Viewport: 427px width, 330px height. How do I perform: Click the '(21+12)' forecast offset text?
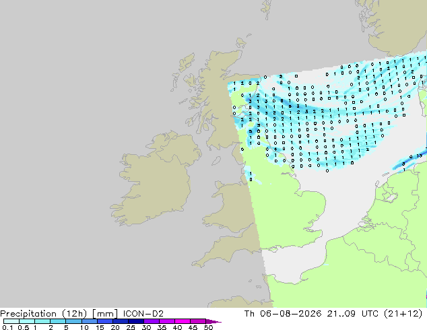403,314
